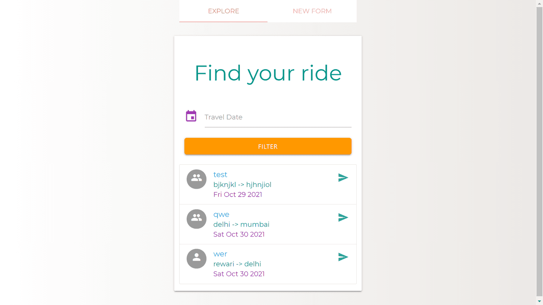Click the vertical scrollbar thumb

(x=540, y=151)
